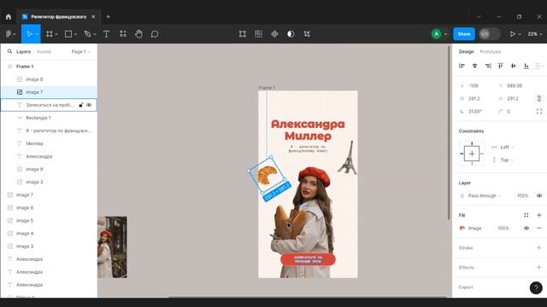This screenshot has width=547, height=307.
Task: Click the Share button
Action: point(464,34)
